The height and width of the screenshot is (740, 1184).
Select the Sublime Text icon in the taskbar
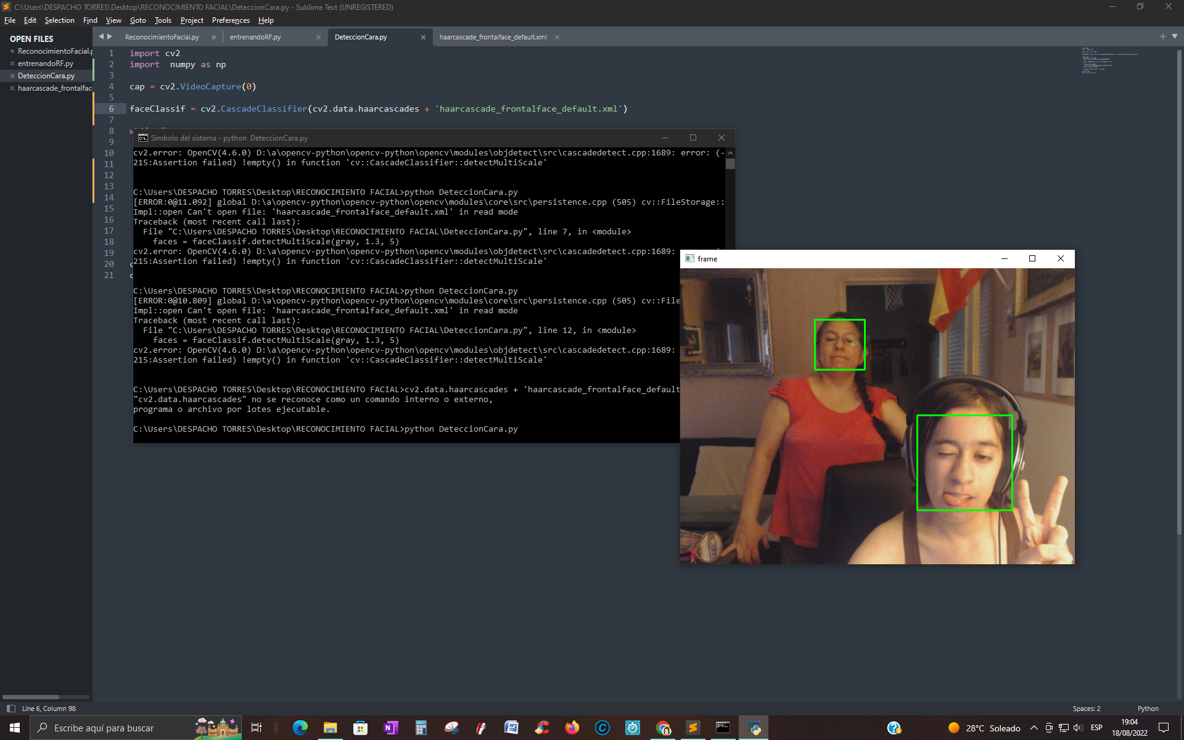pos(693,728)
